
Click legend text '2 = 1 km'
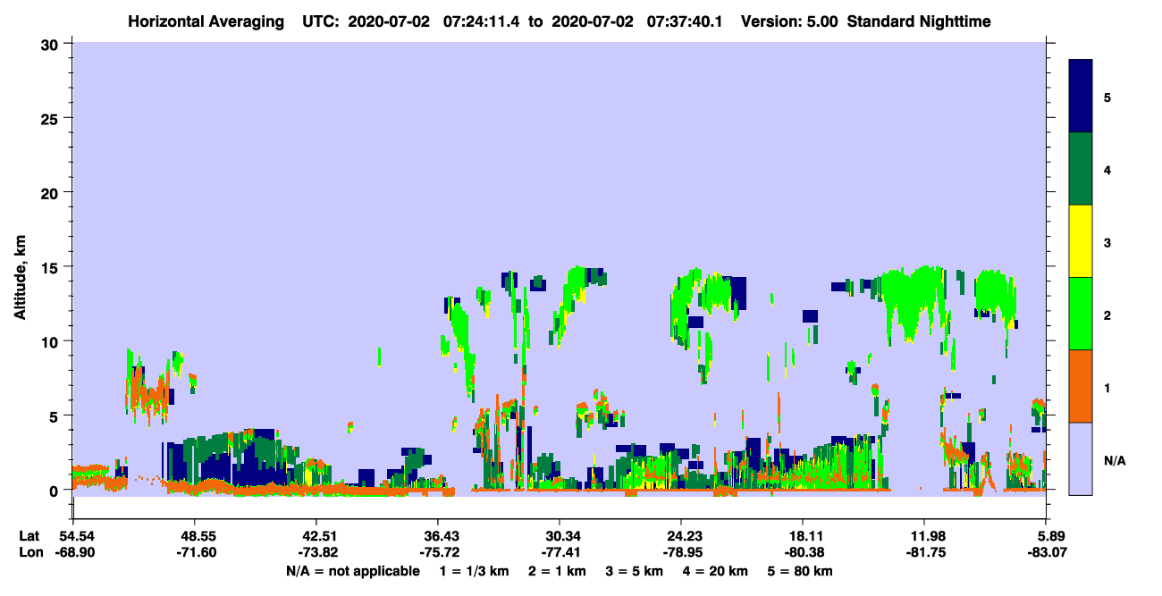[557, 571]
